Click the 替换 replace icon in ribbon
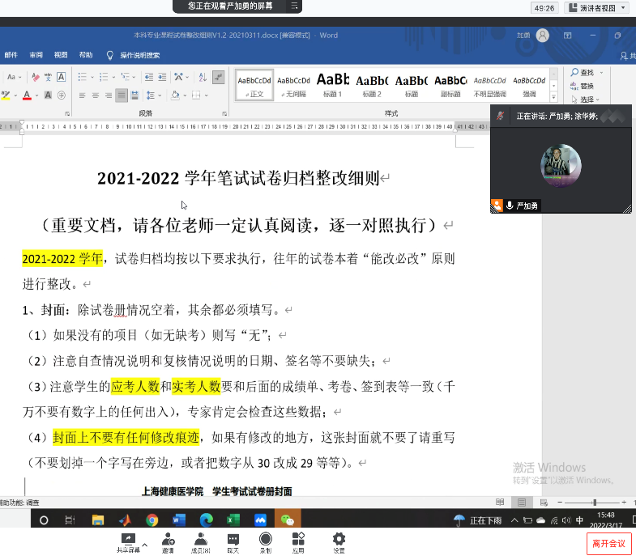 pos(582,86)
